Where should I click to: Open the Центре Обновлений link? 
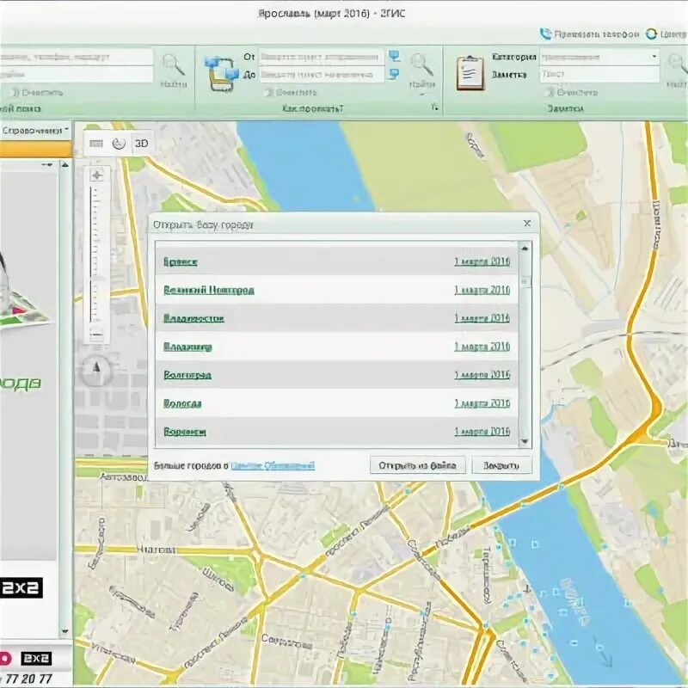click(x=273, y=465)
